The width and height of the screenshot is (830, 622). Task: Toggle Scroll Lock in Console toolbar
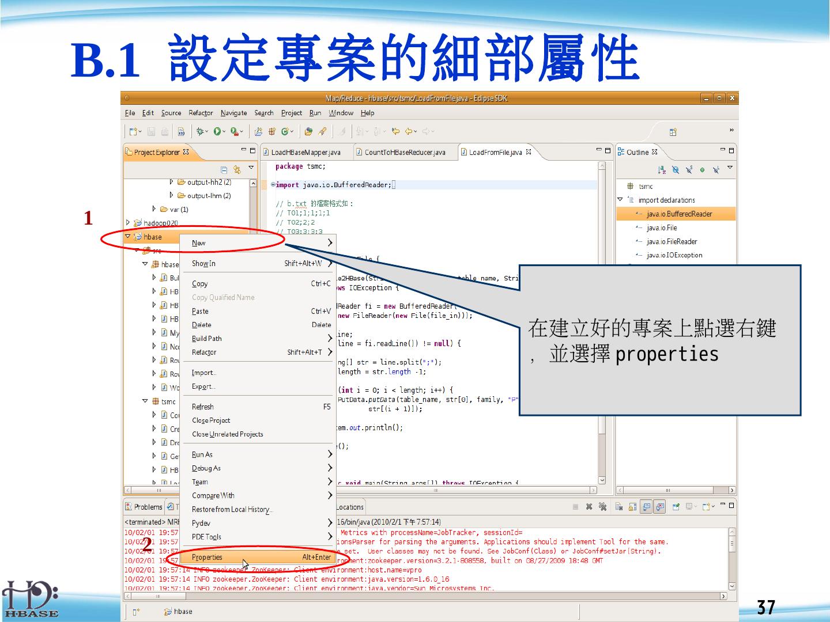click(x=632, y=507)
